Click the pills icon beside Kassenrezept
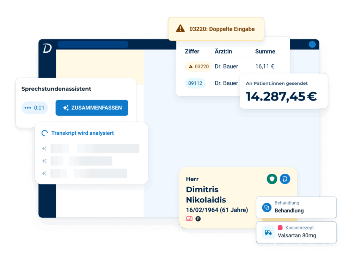This screenshot has height=257, width=361. 268,232
